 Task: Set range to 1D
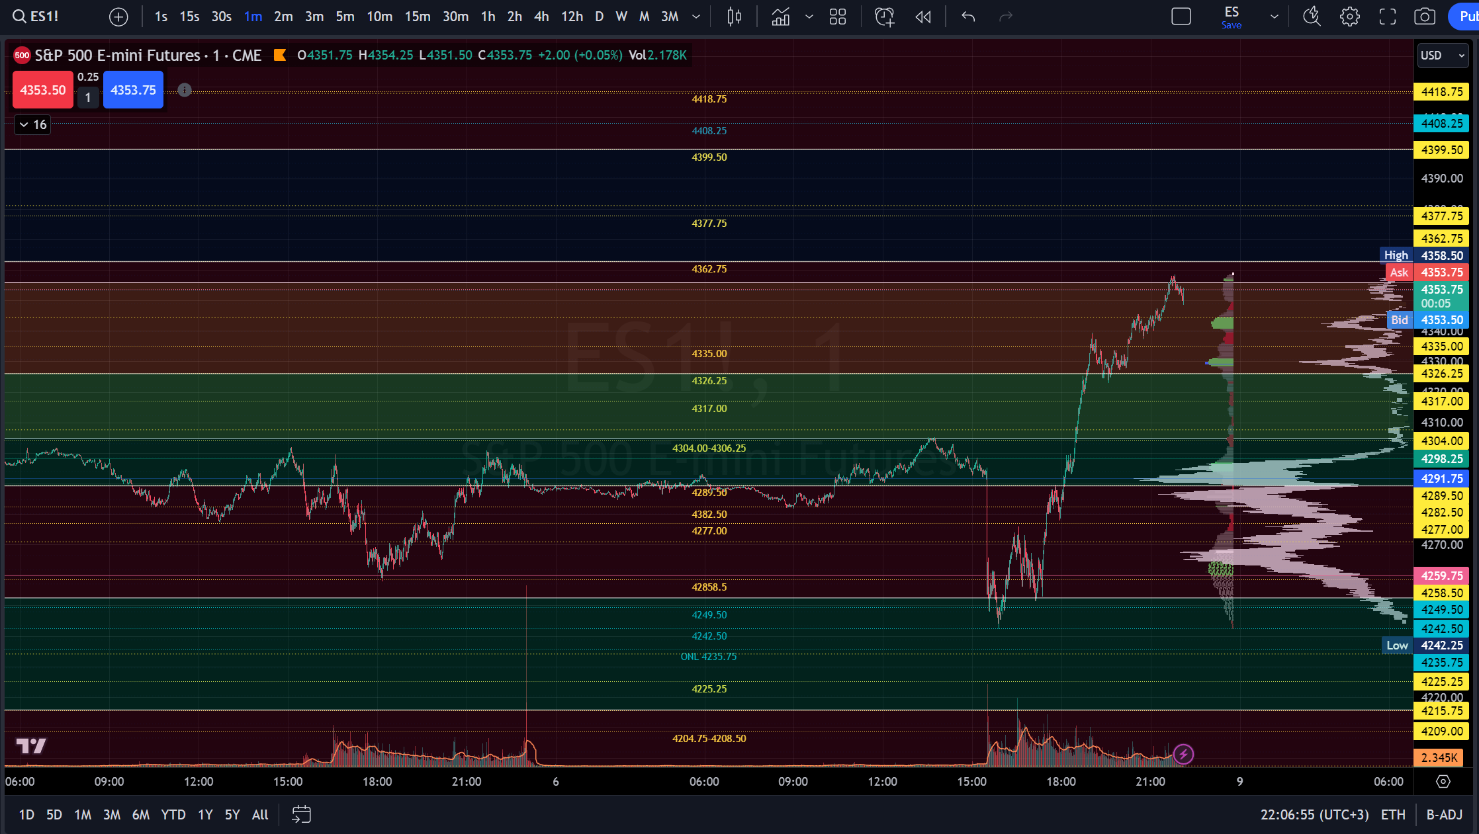click(x=26, y=815)
